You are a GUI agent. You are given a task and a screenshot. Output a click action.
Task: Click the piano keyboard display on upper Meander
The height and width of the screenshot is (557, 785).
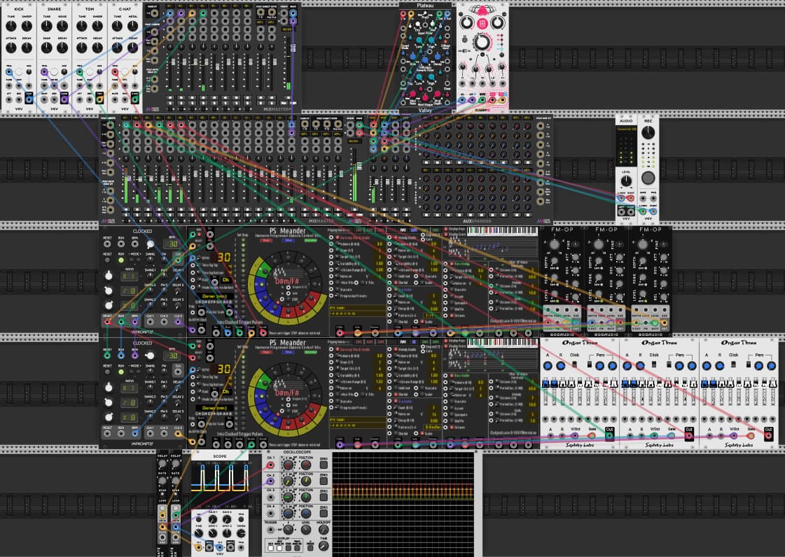(x=502, y=231)
